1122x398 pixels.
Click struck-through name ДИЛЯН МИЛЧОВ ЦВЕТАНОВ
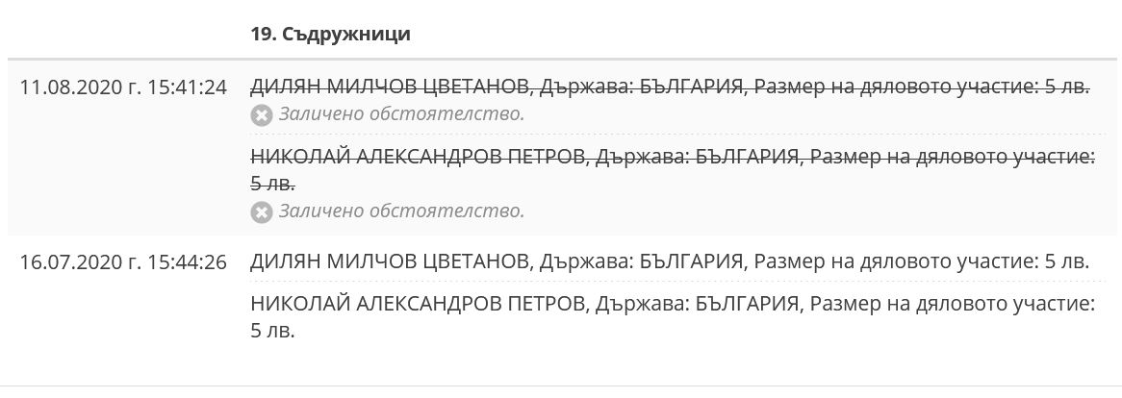[389, 87]
